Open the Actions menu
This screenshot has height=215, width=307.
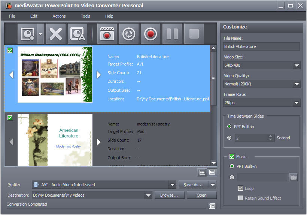(59, 16)
